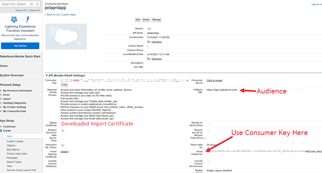Open the Created By nita buruj link
322x173 pixels.
click(157, 42)
